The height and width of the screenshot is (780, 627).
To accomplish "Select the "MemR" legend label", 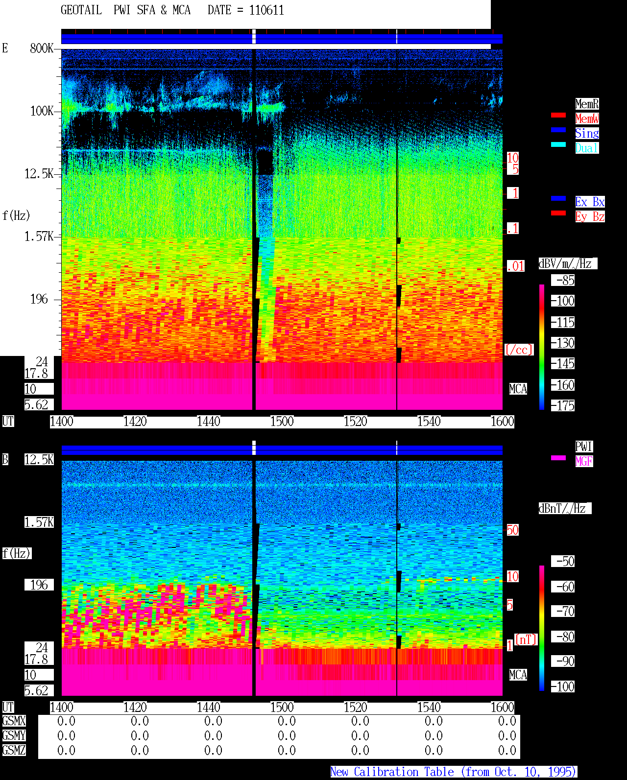I will point(587,104).
